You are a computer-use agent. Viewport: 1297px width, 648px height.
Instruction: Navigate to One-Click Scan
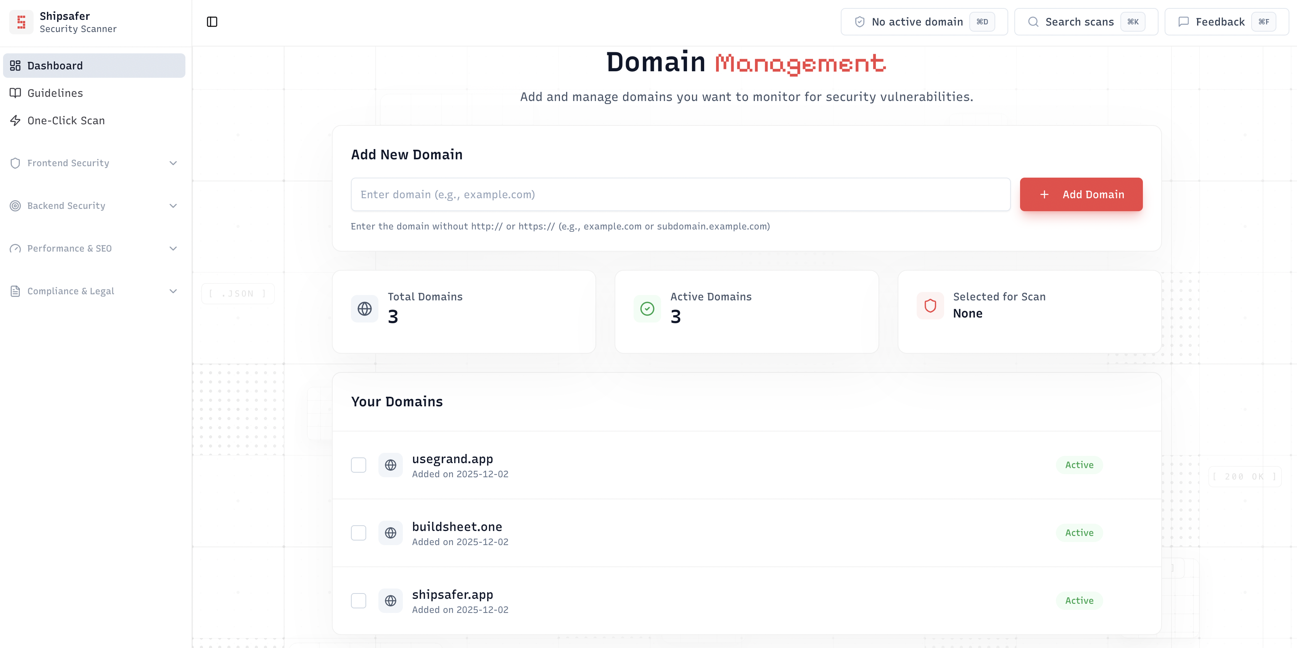(x=66, y=121)
